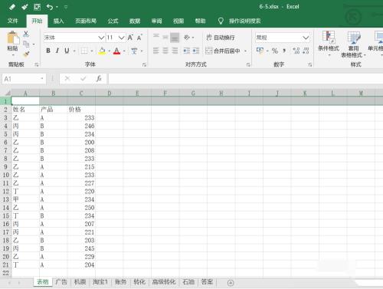The height and width of the screenshot is (289, 383).
Task: Open the merge and center dropdown arrow
Action: pyautogui.click(x=245, y=51)
